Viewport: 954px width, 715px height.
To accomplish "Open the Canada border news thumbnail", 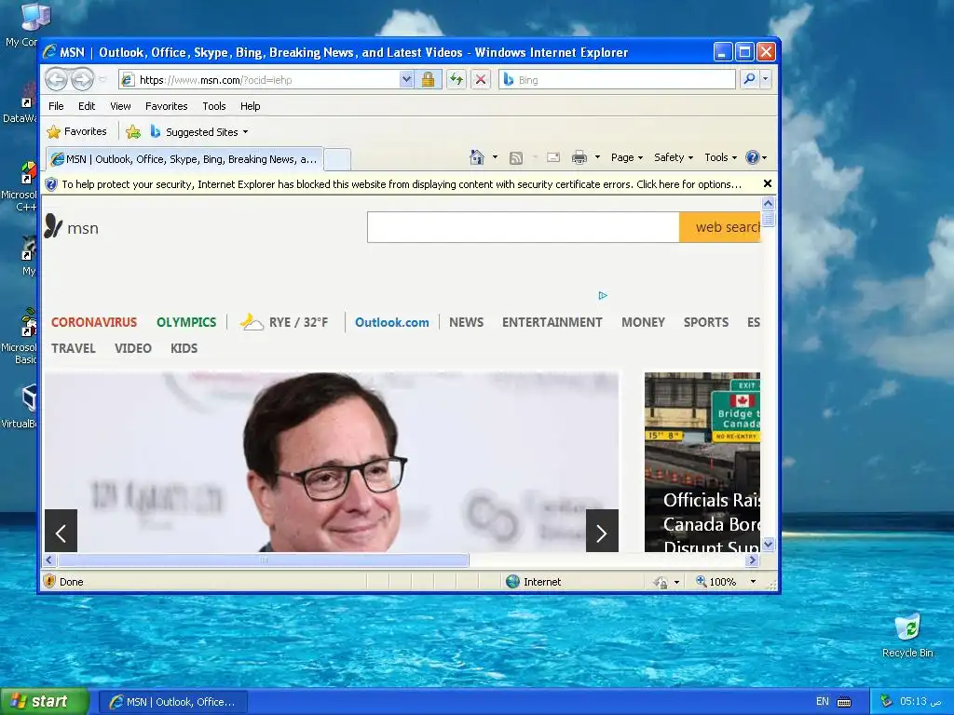I will 702,462.
